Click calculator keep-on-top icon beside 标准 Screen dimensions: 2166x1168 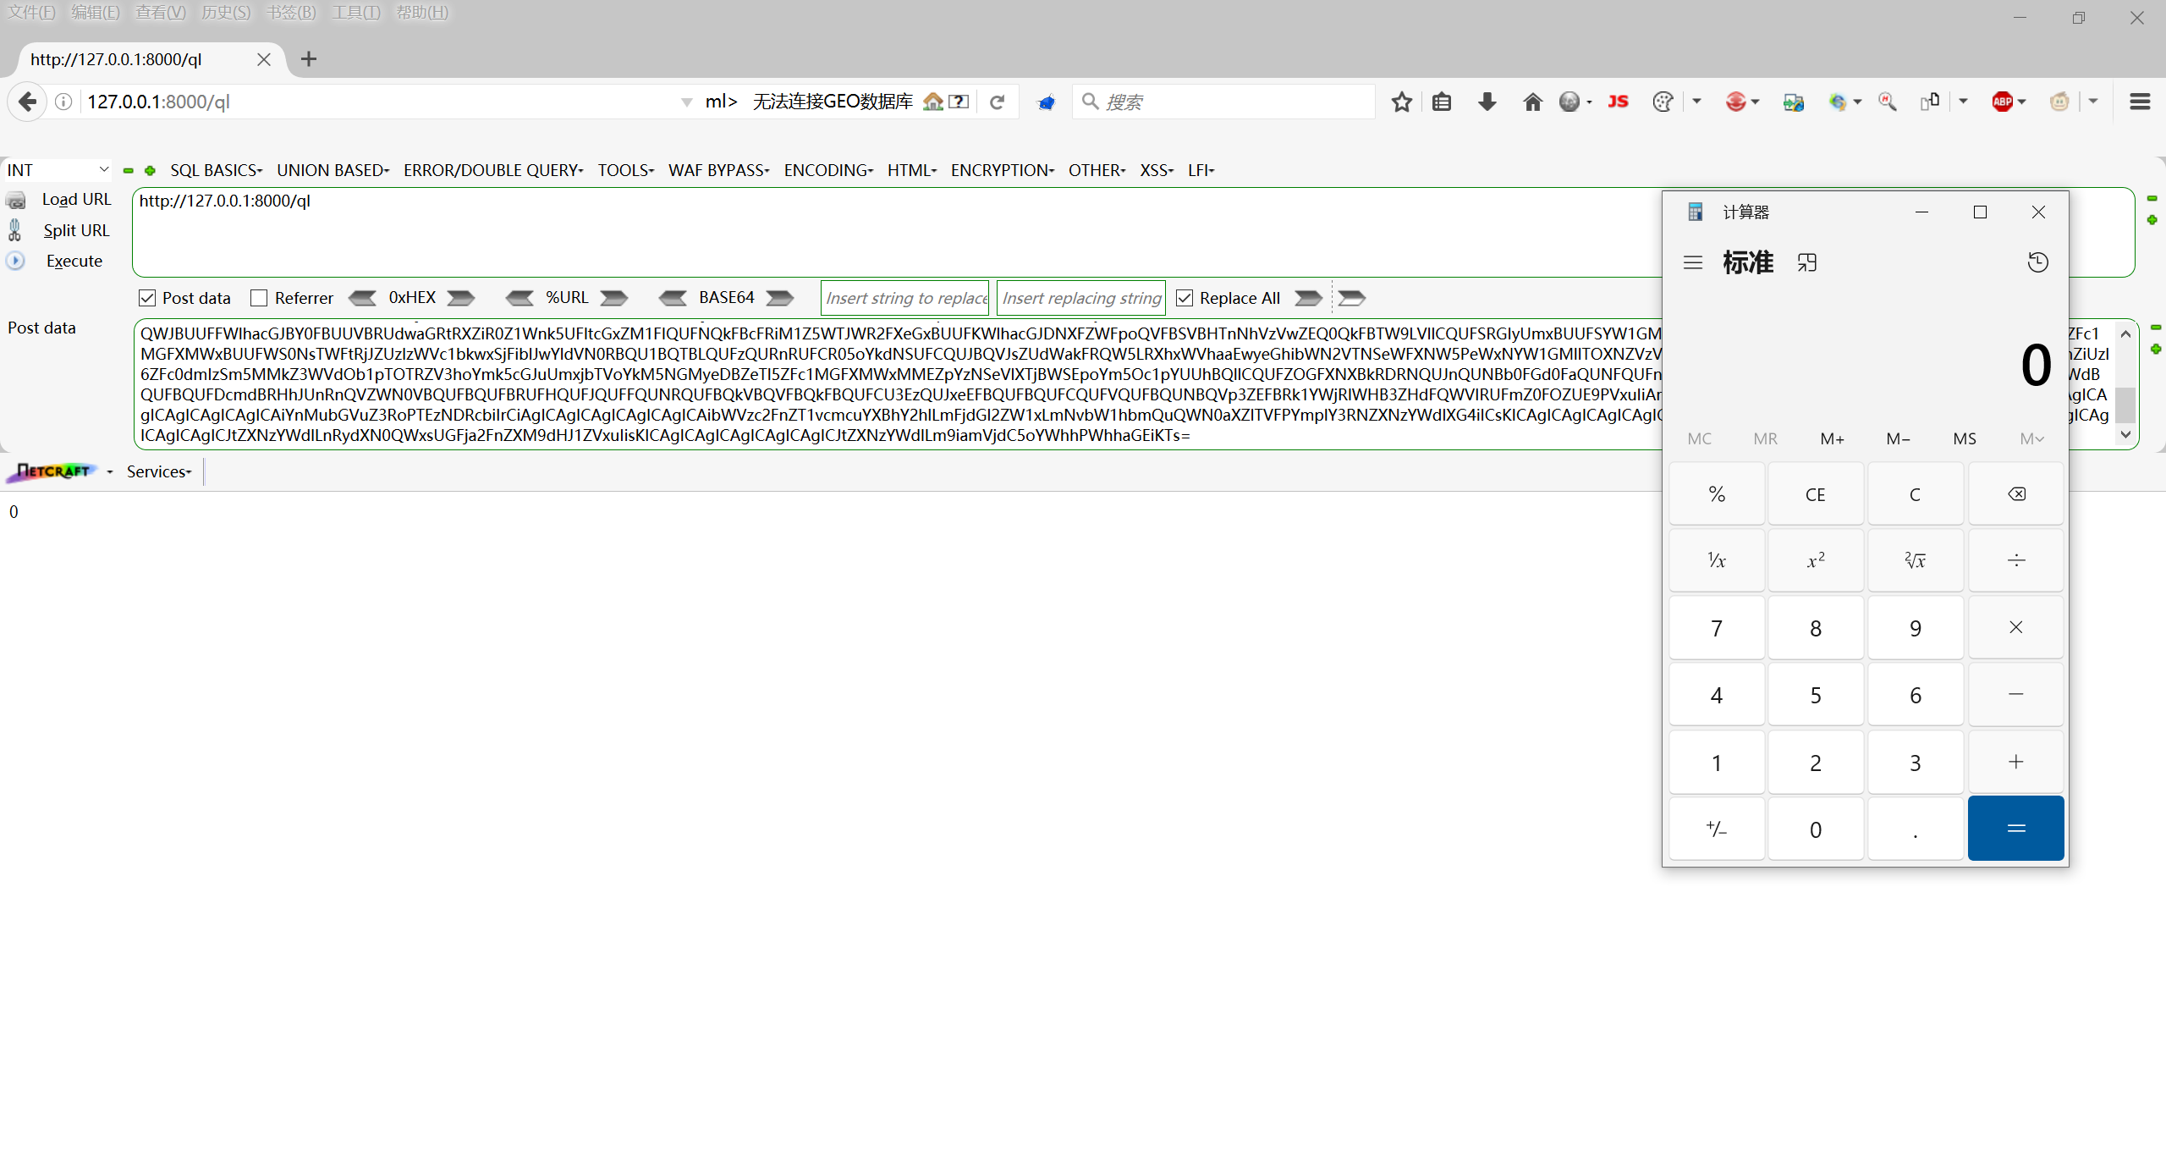pos(1806,262)
